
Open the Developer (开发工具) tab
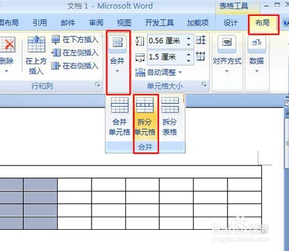coord(159,23)
